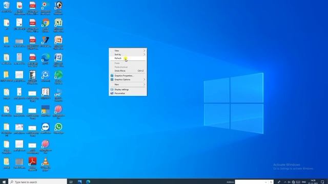The image size is (328, 184).
Task: Show hidden system tray icons
Action: [285, 182]
